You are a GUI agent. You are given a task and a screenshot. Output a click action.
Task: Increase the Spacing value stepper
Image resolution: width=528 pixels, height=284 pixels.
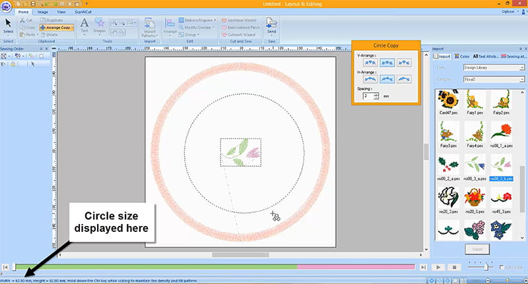point(376,94)
